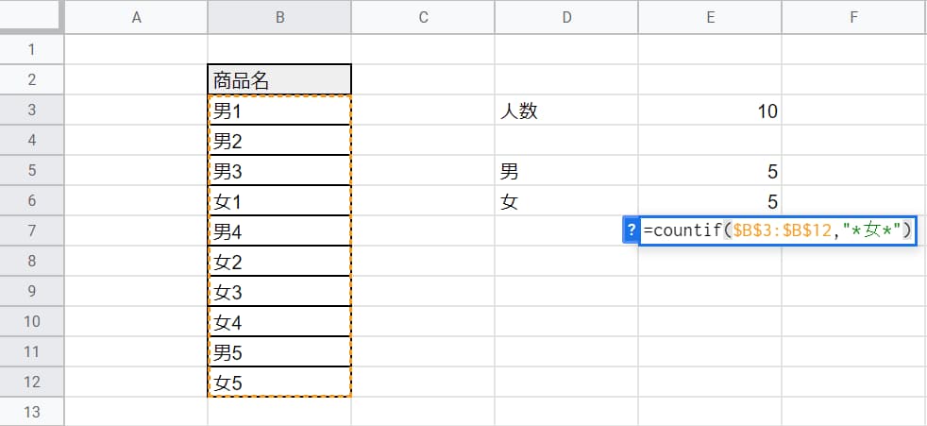Click the blue formula help question mark icon
The image size is (927, 426).
tap(631, 230)
